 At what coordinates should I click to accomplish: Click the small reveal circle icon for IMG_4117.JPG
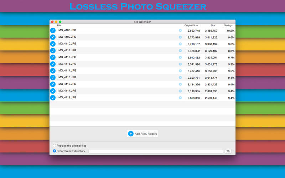180,91
